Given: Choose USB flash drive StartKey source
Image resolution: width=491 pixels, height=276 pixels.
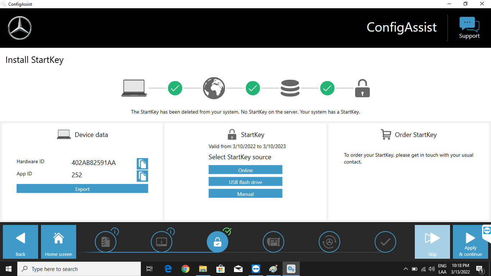Looking at the screenshot, I should coord(245,181).
